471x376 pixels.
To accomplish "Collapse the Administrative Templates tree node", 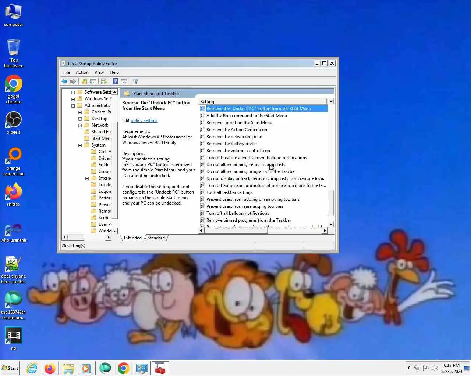I will point(73,106).
